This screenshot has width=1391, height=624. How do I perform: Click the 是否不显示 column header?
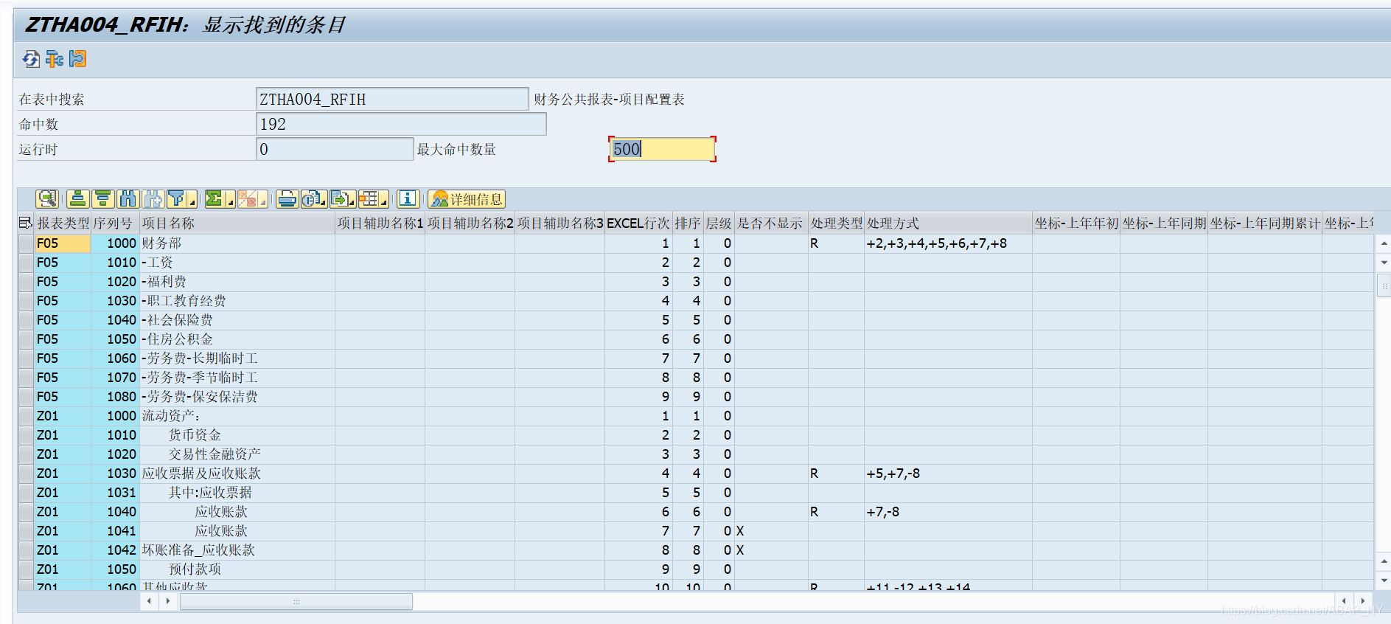pos(771,223)
